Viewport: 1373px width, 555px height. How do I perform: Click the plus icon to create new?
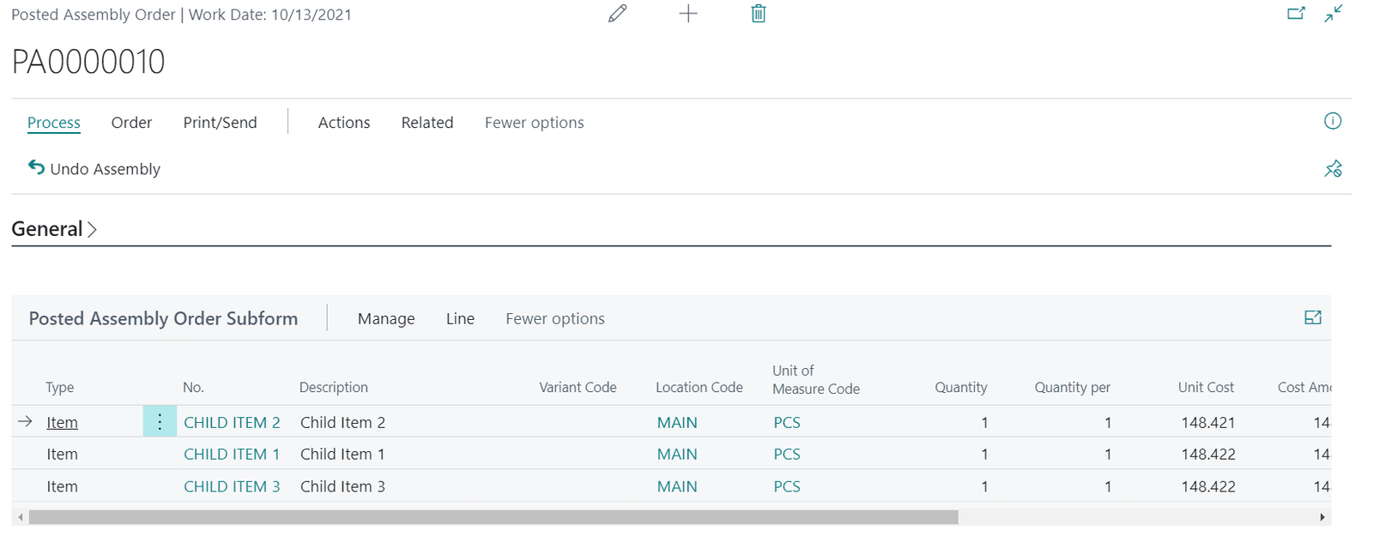[x=688, y=14]
